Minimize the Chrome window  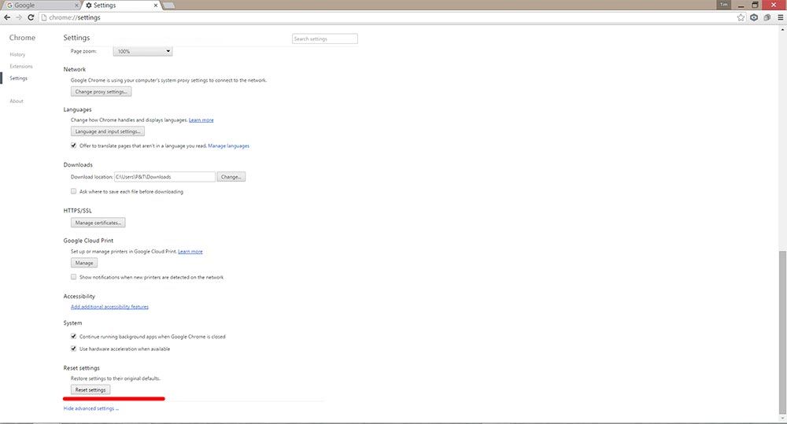click(741, 5)
